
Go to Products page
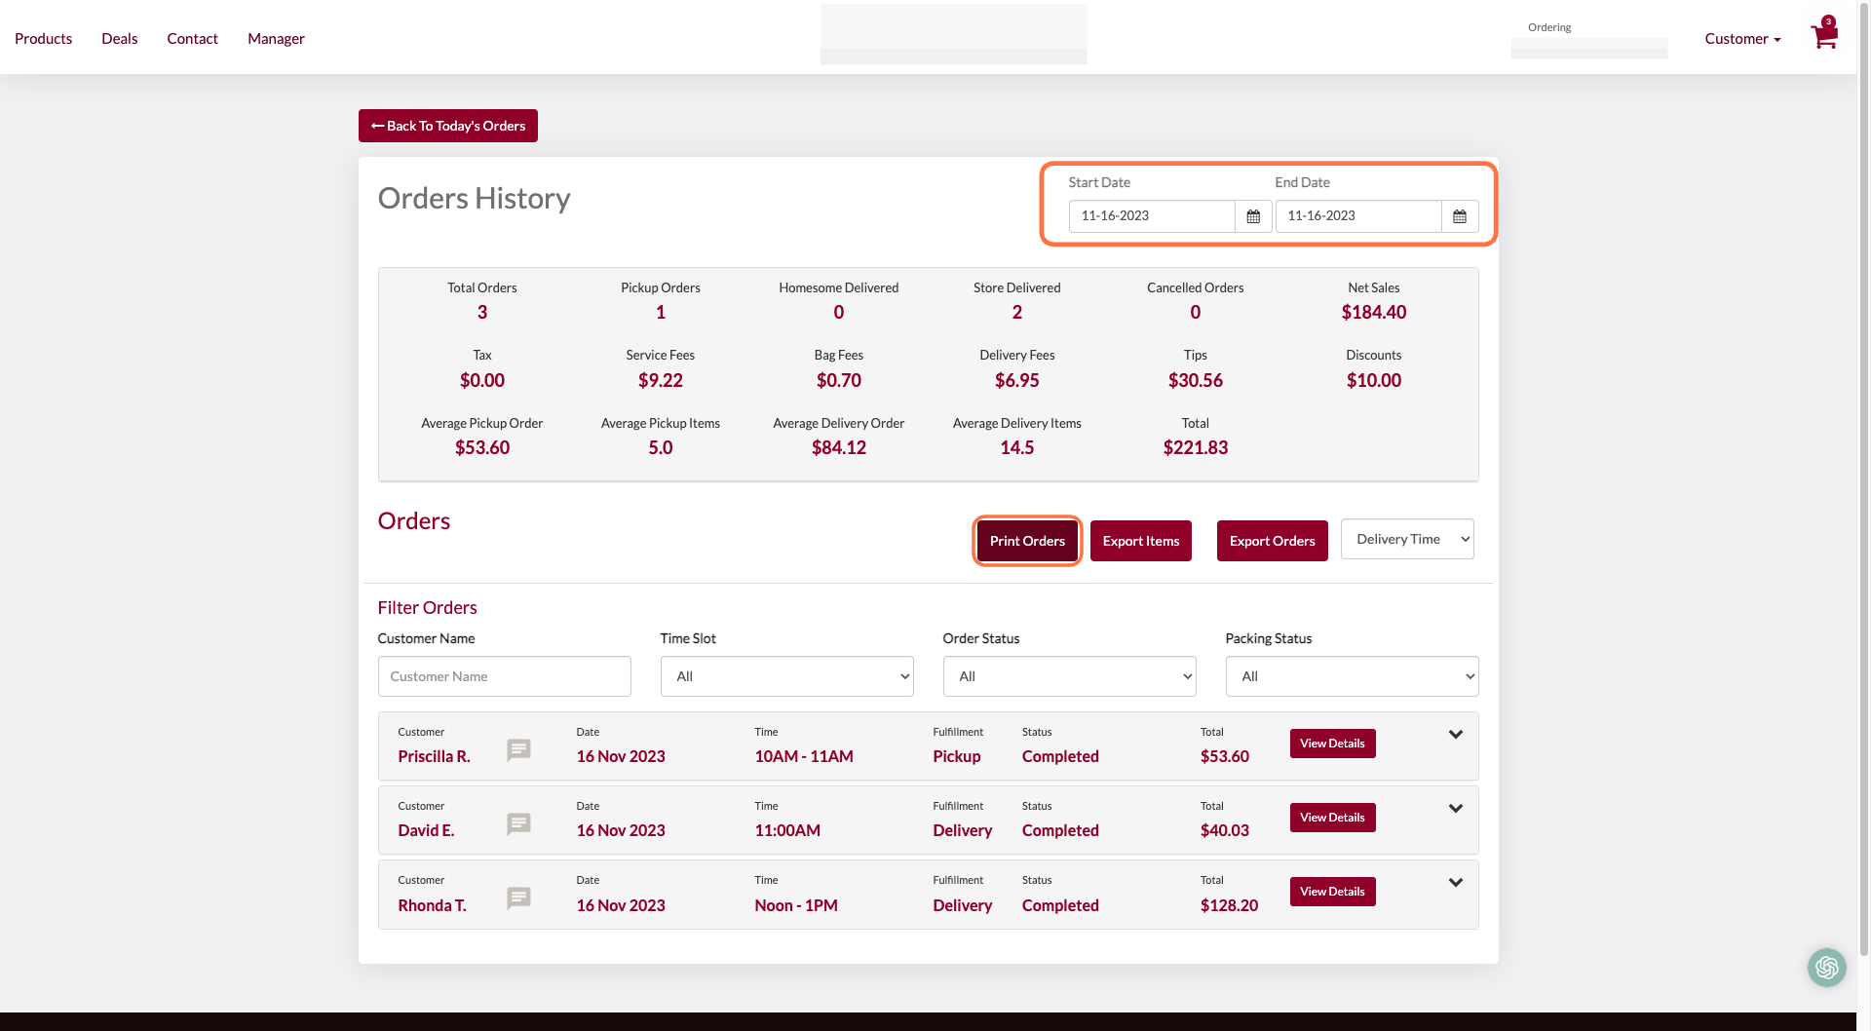coord(43,39)
